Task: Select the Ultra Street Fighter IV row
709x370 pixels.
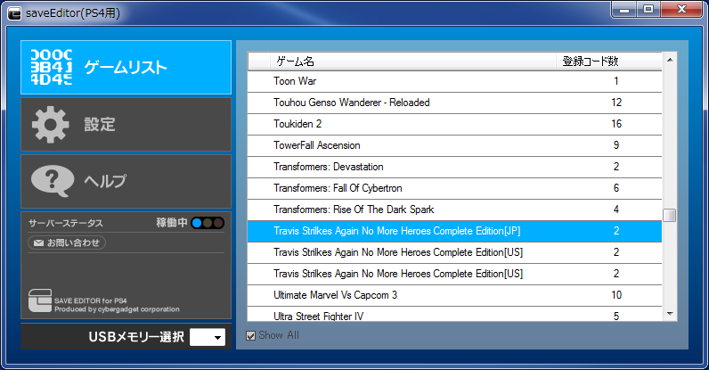Action: (454, 315)
